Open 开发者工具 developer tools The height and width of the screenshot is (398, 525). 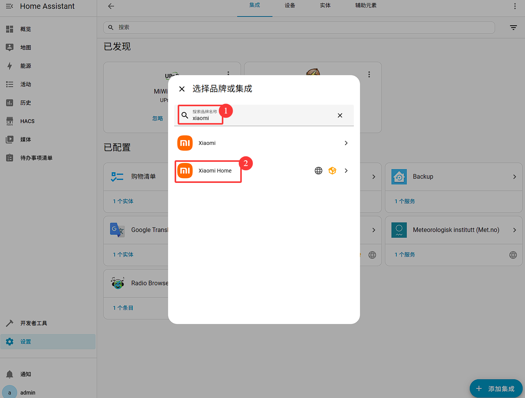point(33,323)
